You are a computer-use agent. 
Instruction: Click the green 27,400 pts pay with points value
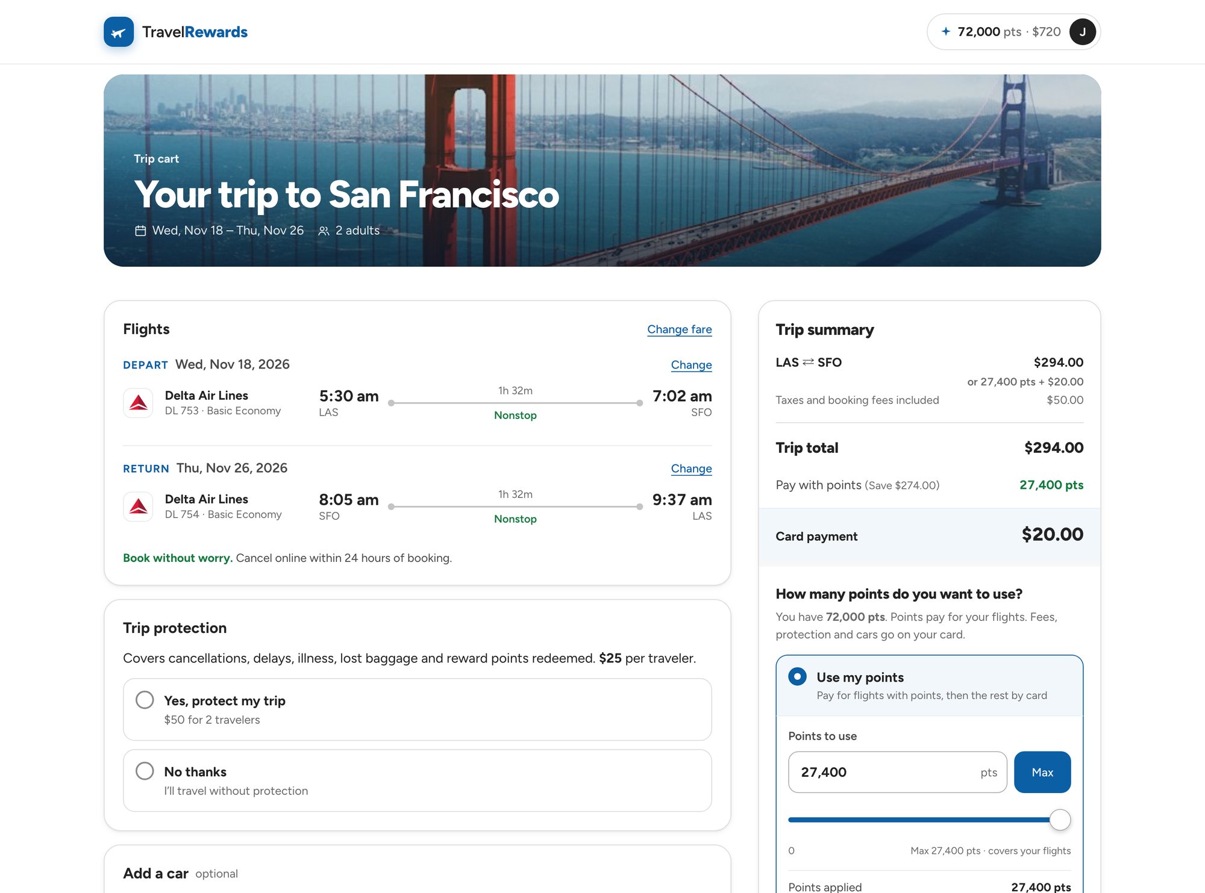click(1051, 485)
